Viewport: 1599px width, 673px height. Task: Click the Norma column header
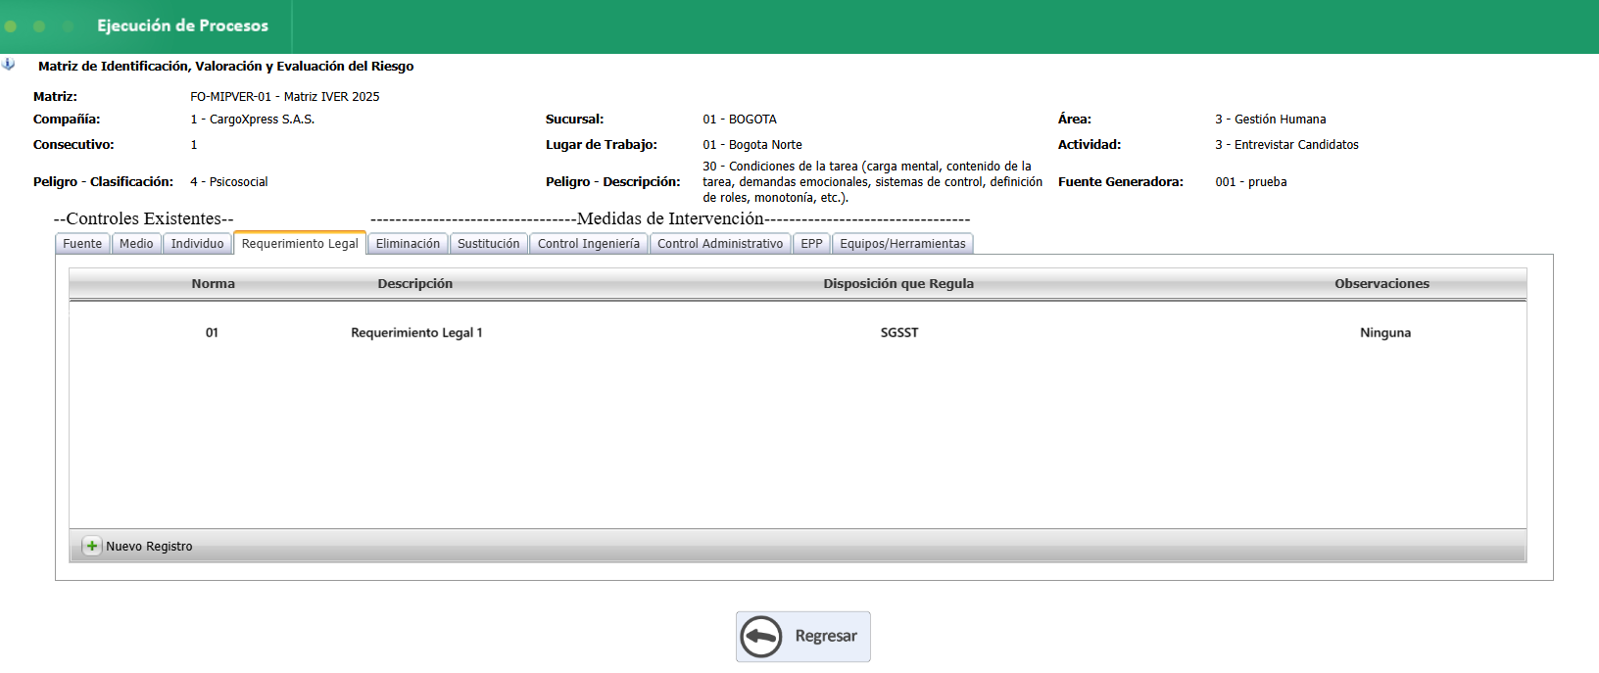(213, 284)
